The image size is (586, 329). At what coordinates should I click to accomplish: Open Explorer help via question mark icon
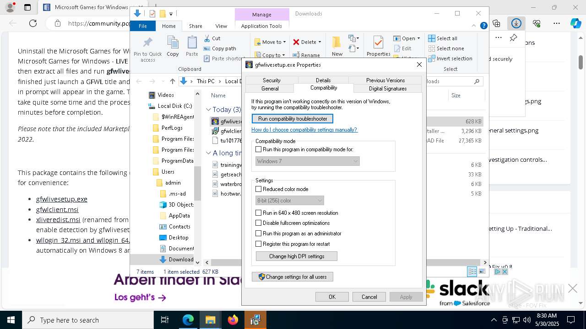(483, 26)
